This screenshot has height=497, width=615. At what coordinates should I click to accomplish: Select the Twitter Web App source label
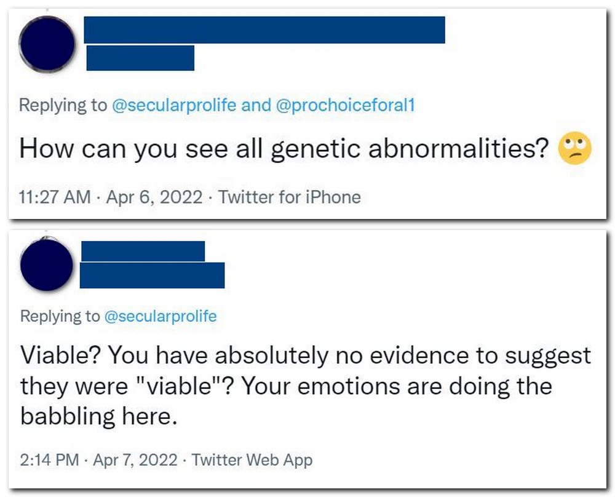pos(252,460)
